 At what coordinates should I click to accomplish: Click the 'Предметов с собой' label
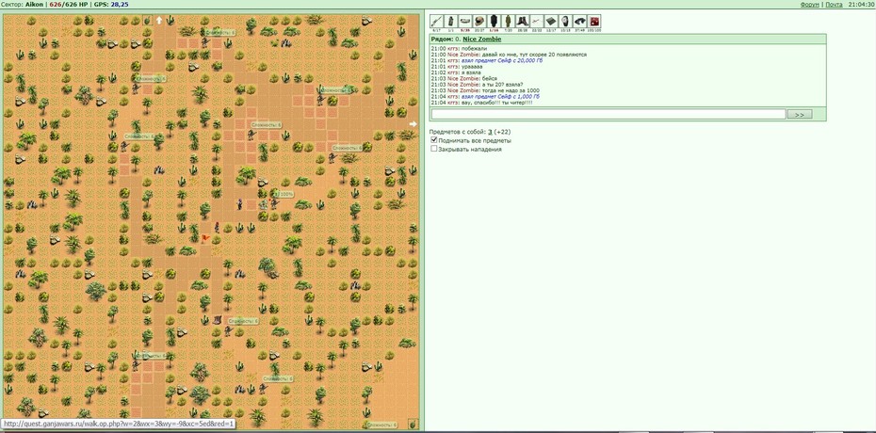click(458, 132)
